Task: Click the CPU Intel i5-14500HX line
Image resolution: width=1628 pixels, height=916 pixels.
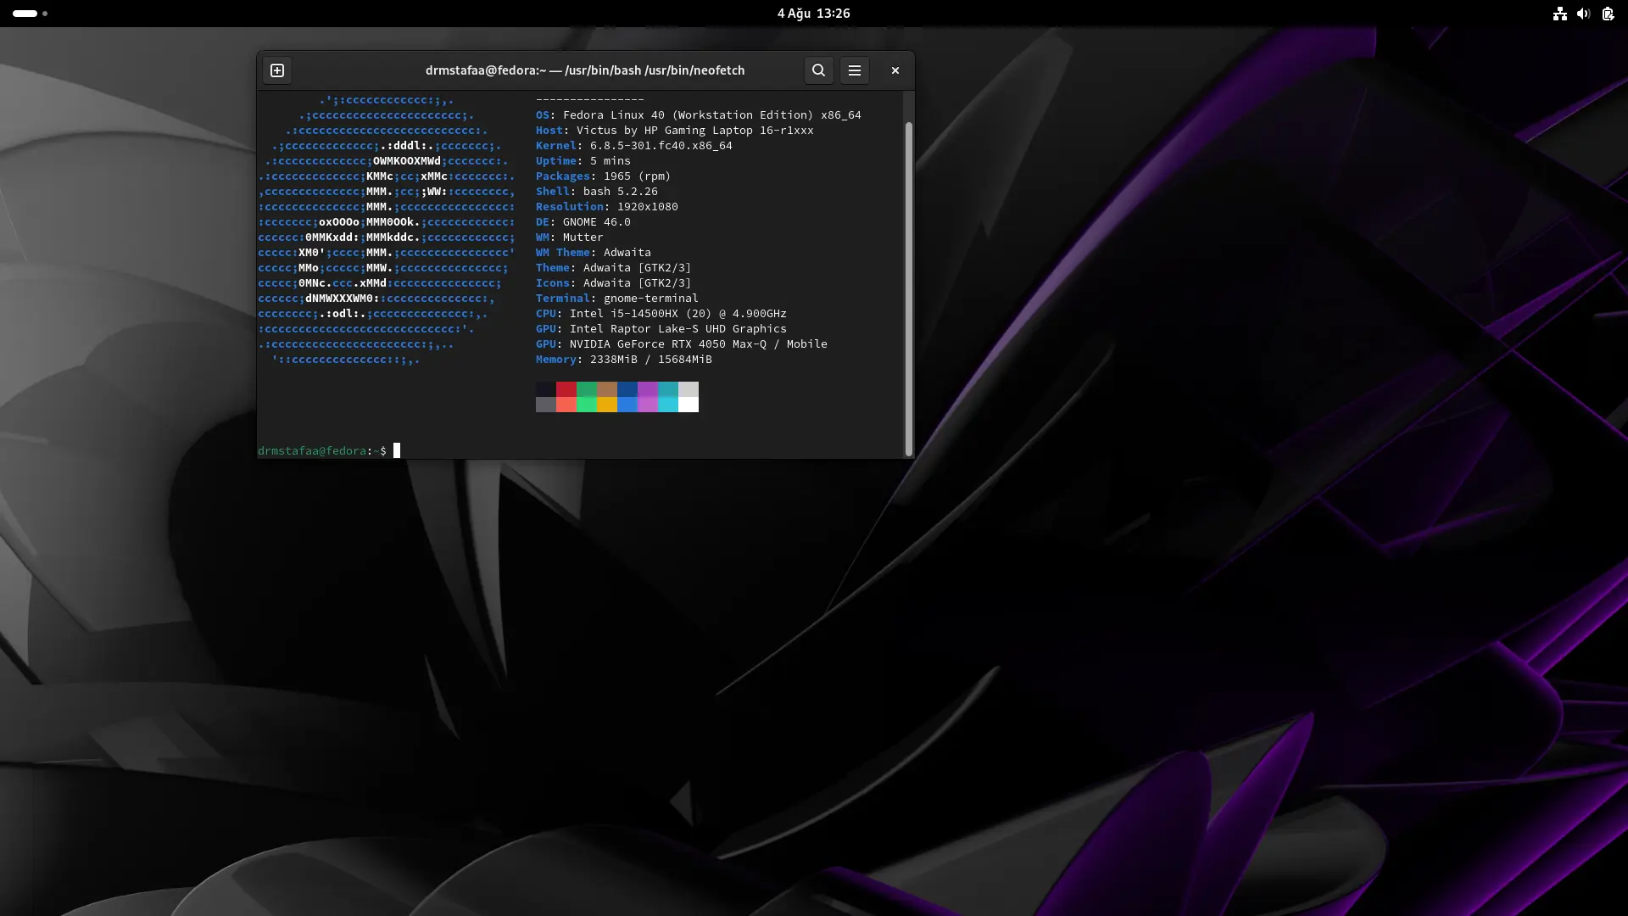Action: (661, 313)
